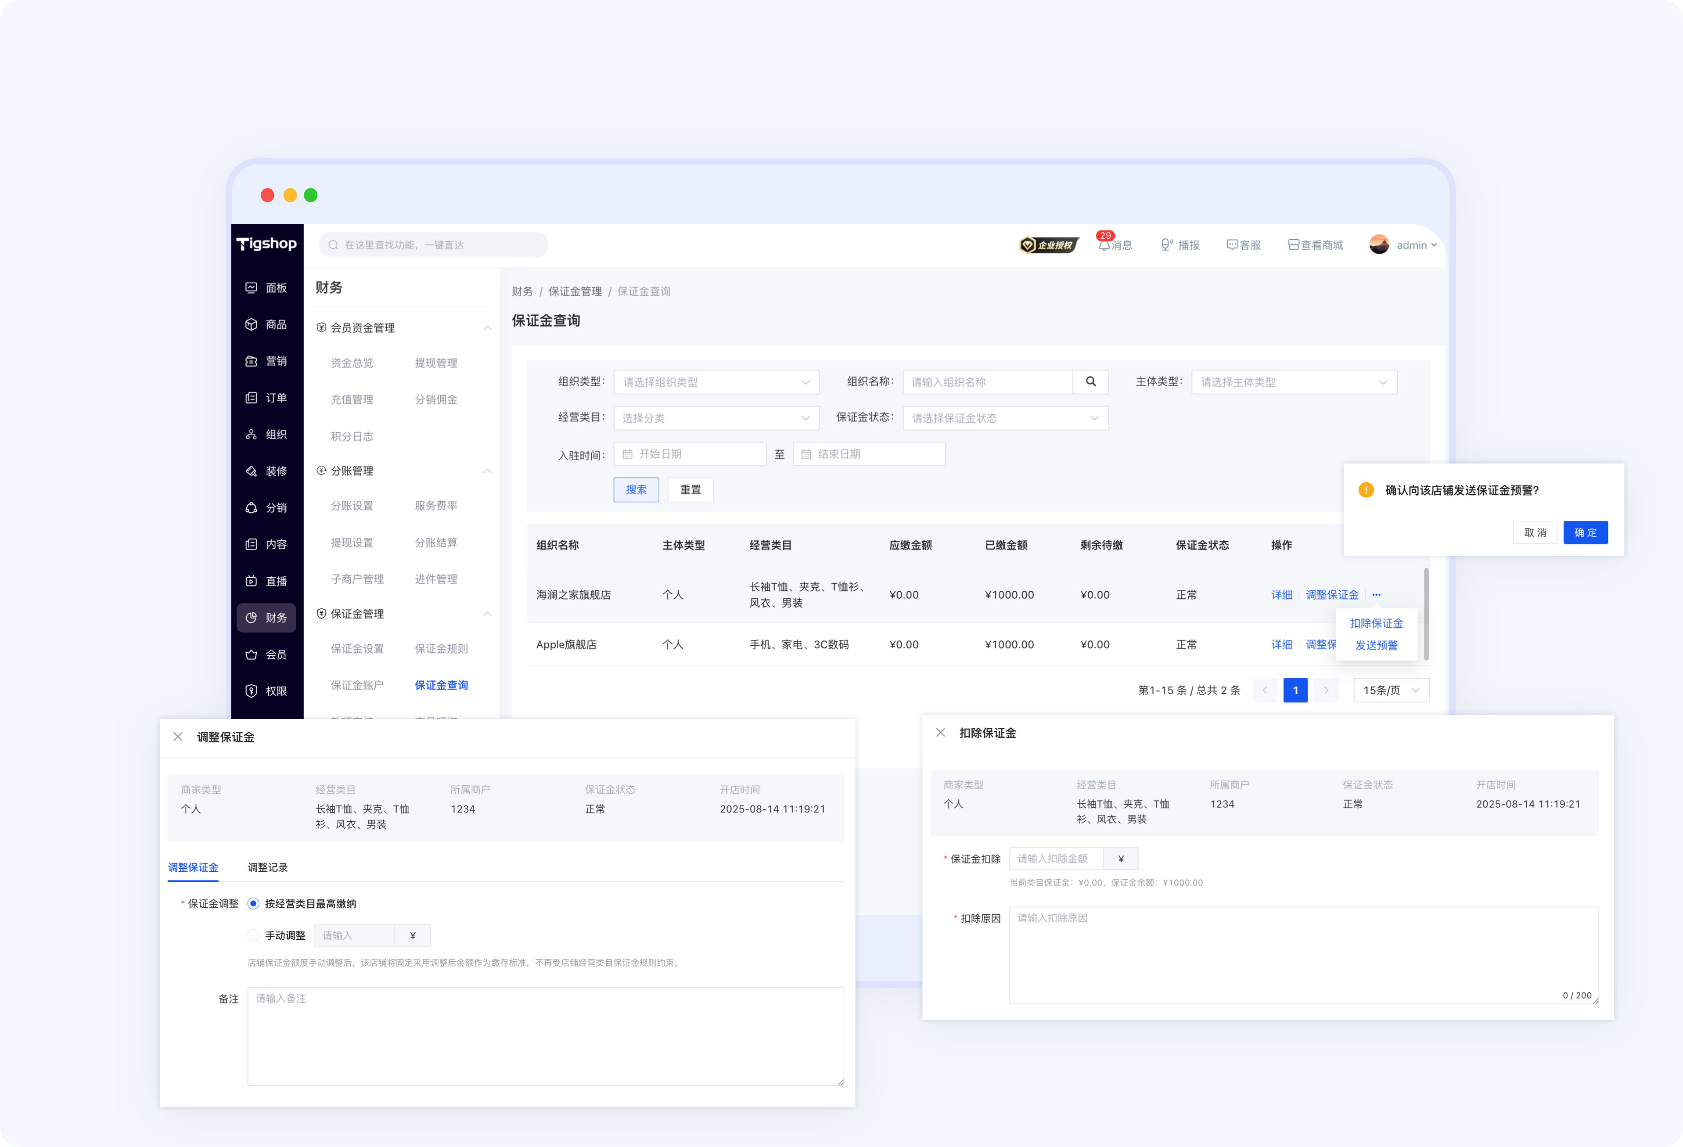Viewport: 1683px width, 1147px height.
Task: Choose 发送预警 in the popup menu
Action: 1376,645
